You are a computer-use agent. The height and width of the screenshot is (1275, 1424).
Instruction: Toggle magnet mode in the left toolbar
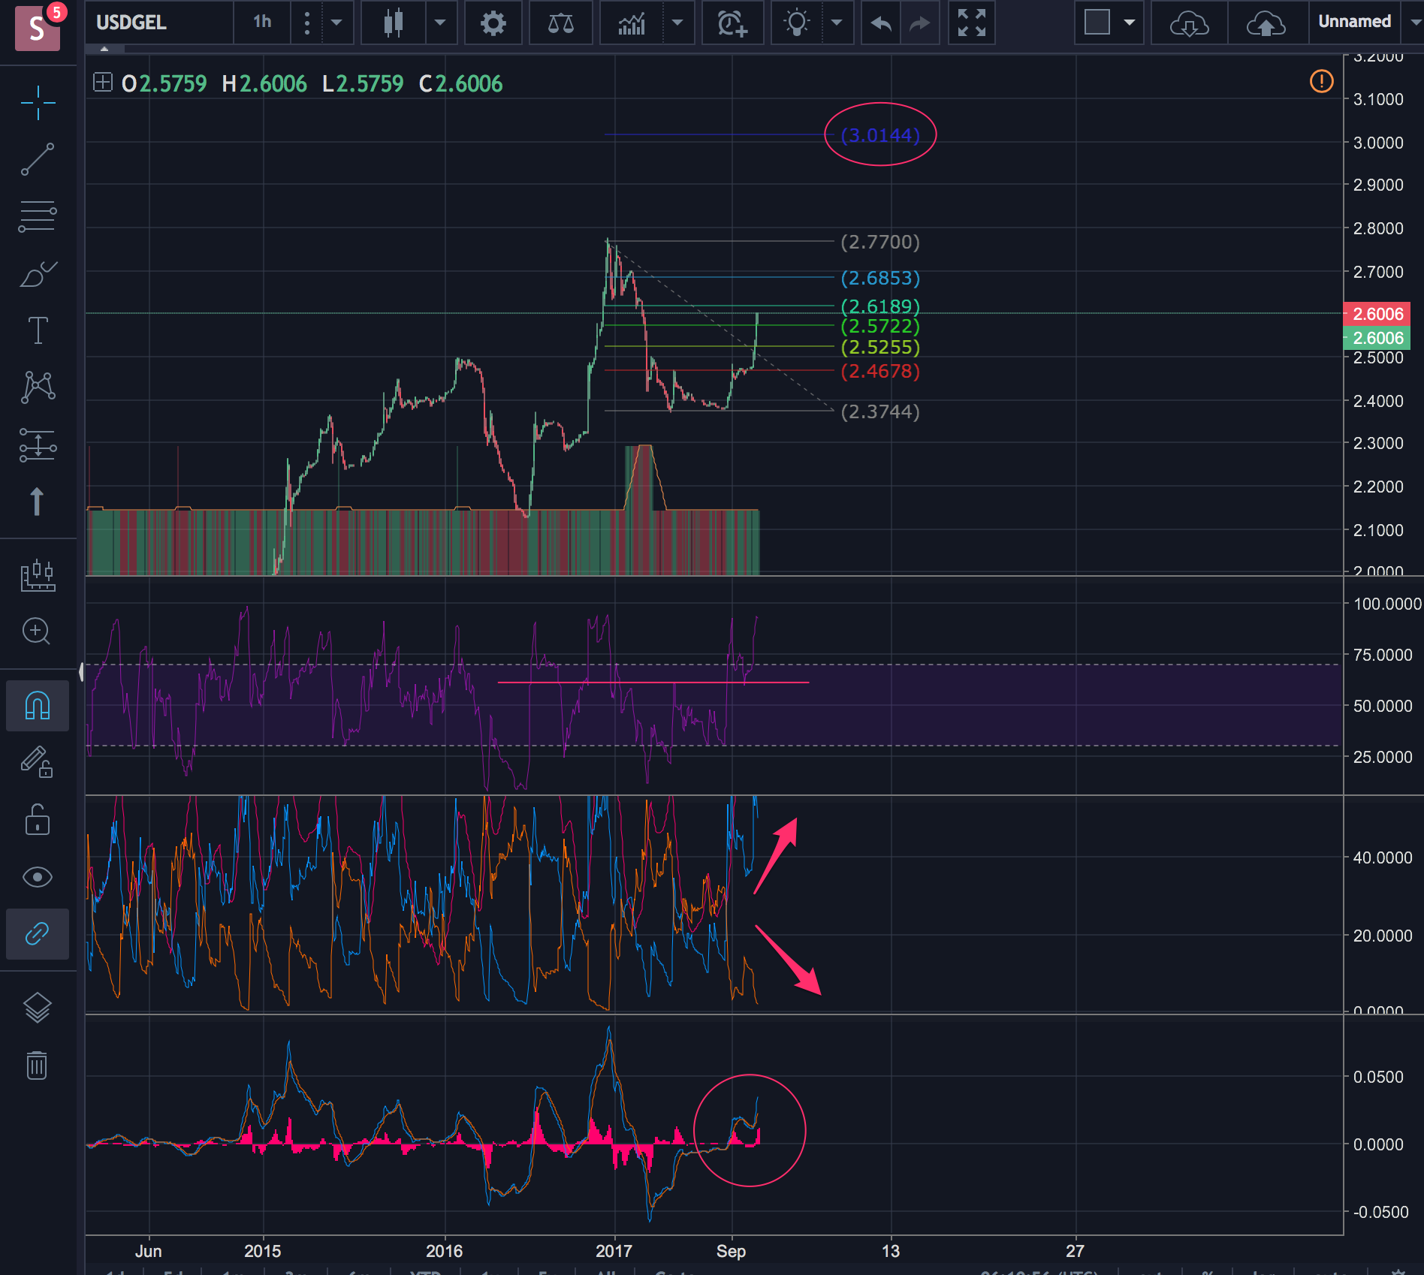coord(38,706)
